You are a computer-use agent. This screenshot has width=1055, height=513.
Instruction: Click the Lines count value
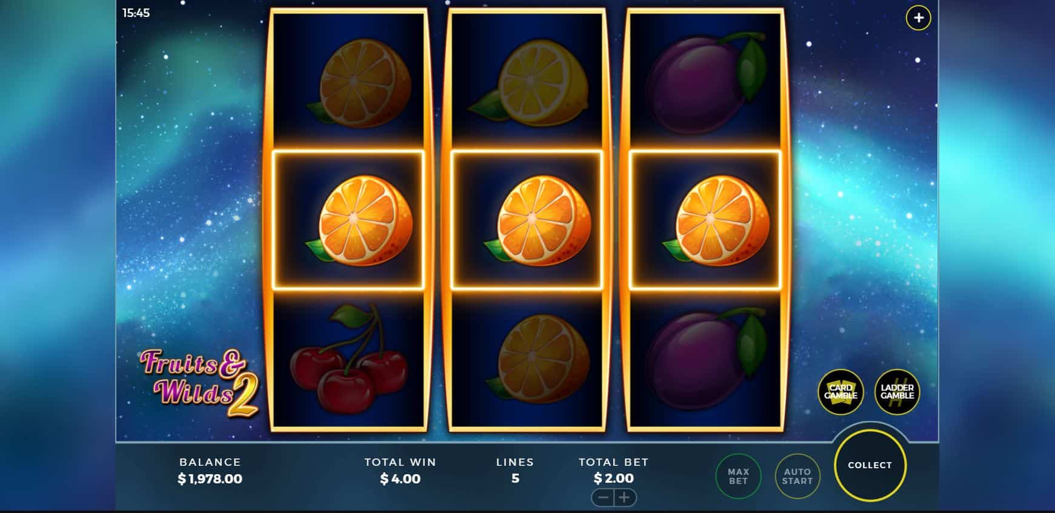click(x=515, y=478)
